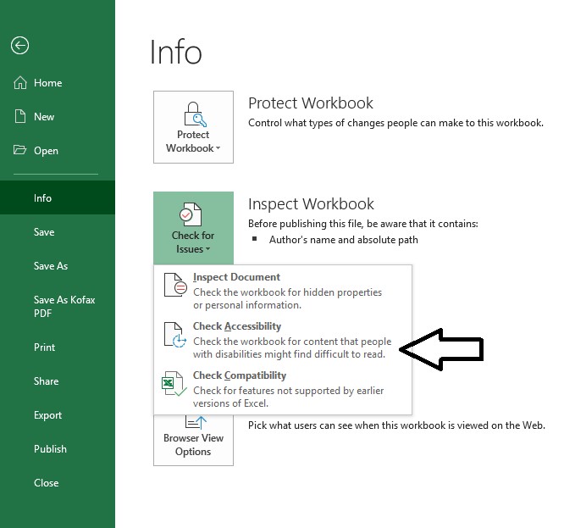Click the Home house icon
This screenshot has width=586, height=528.
[x=20, y=83]
